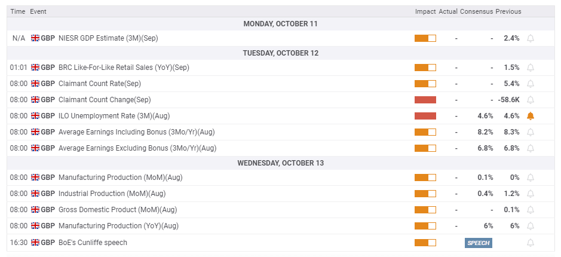Click bell icon for Gross Domestic Product (MoM)
Screen dimensions: 561x257
[x=530, y=210]
